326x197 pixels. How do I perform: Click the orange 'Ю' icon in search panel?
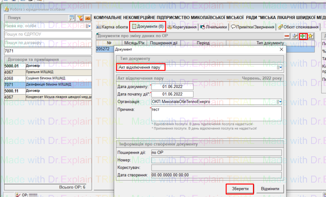coord(88,18)
